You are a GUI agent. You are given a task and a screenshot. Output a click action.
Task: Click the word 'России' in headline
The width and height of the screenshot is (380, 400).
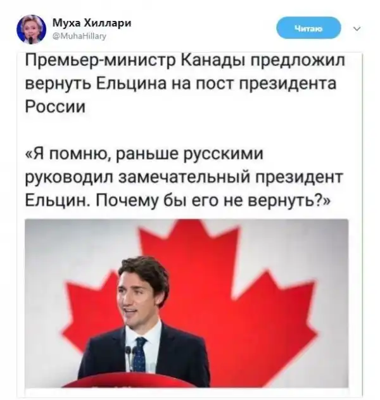coord(55,106)
